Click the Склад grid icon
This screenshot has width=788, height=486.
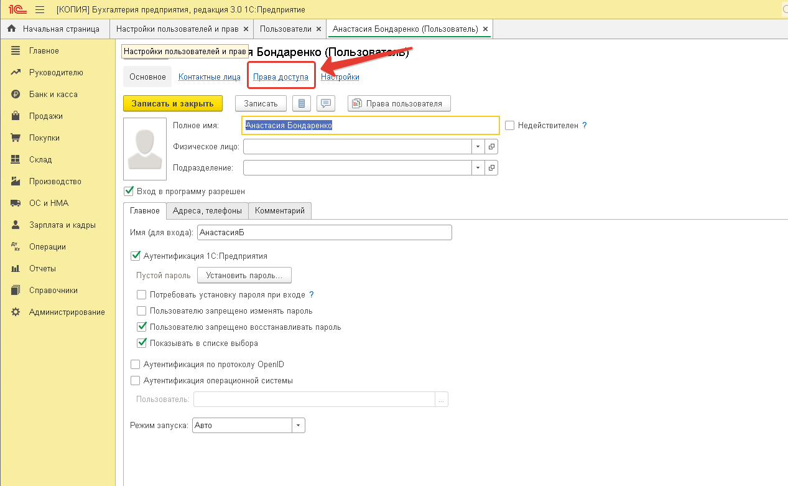pyautogui.click(x=16, y=159)
